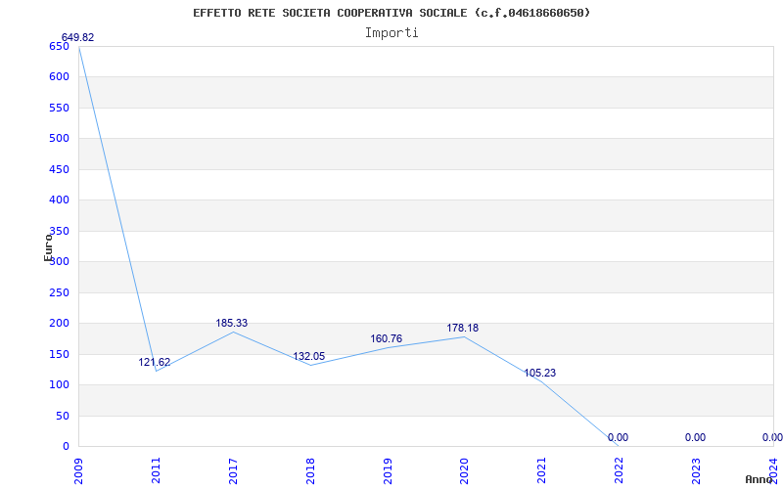Click the Euro y-axis title
Viewport: 783px width, 489px height.
(48, 247)
